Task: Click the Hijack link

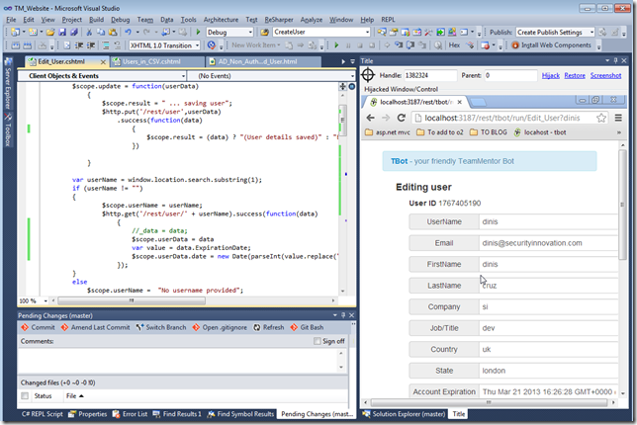Action: [x=549, y=75]
